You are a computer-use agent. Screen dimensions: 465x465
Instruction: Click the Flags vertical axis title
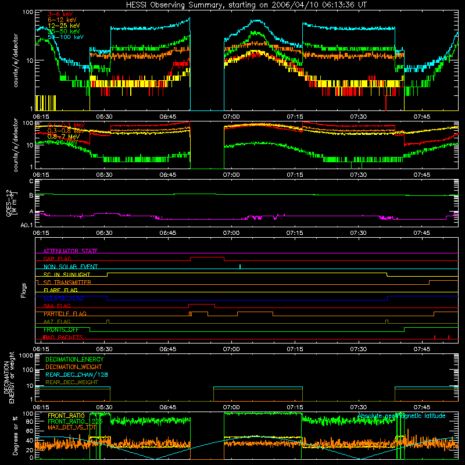(23, 290)
